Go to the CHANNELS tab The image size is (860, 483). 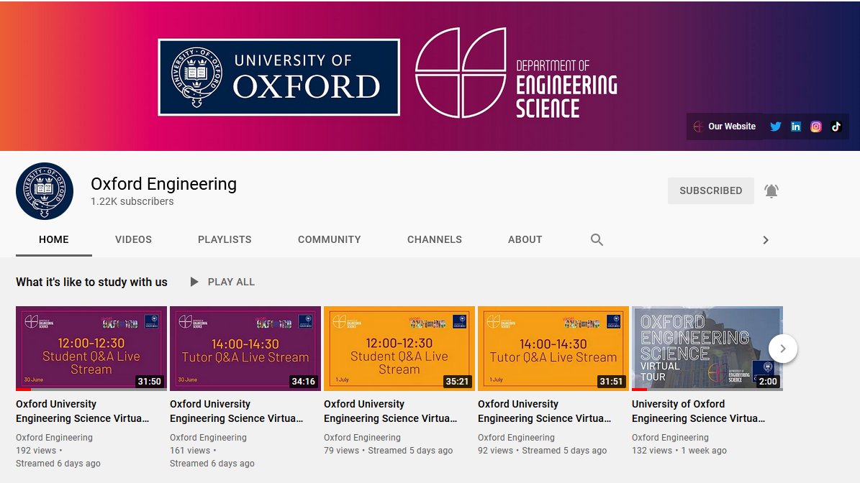coord(435,240)
